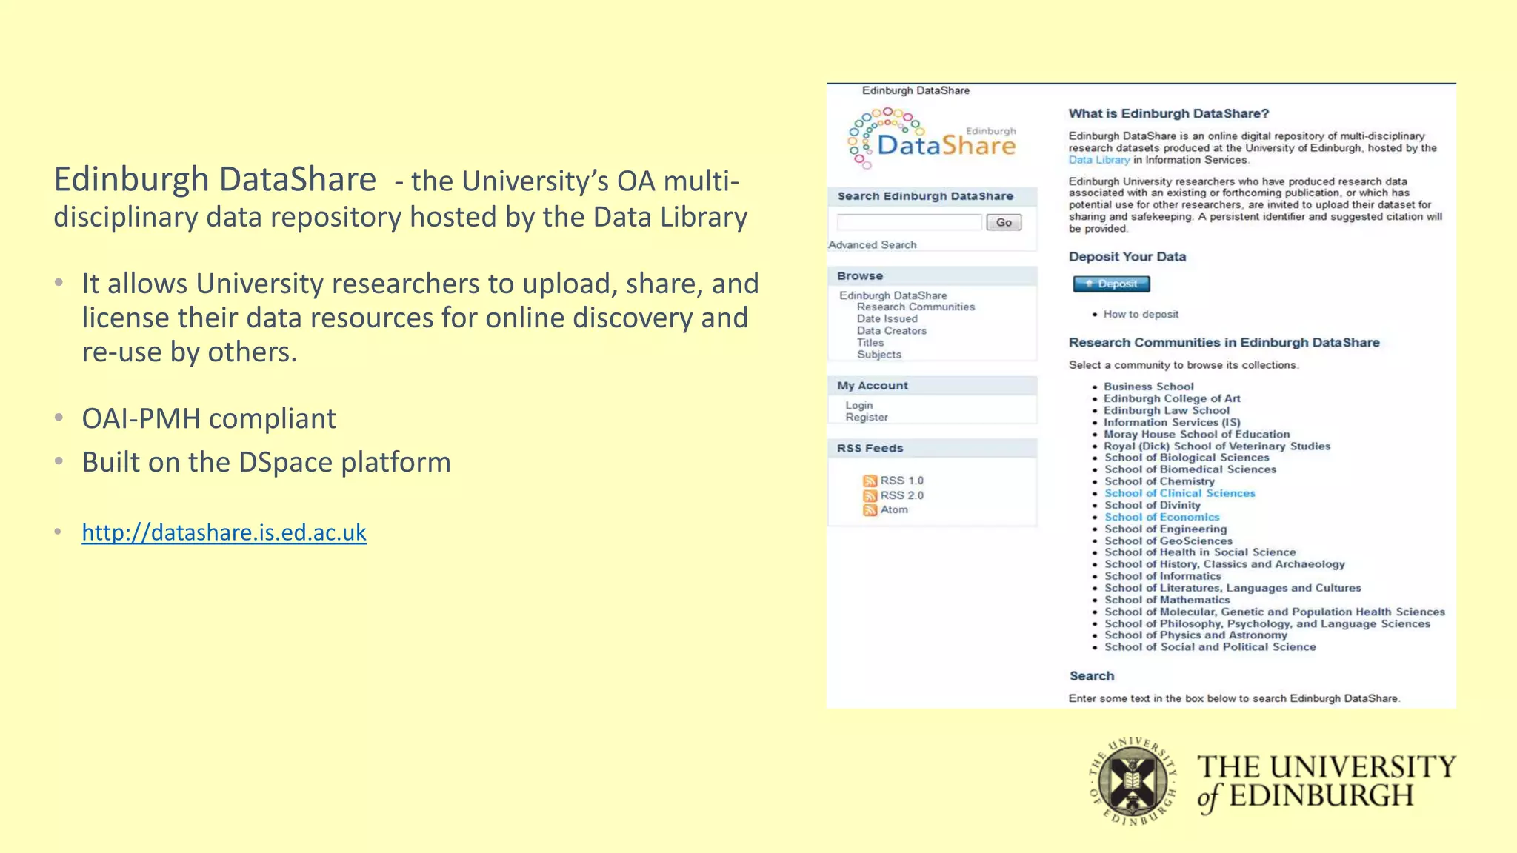
Task: Open School of Mathematics community
Action: tap(1167, 600)
